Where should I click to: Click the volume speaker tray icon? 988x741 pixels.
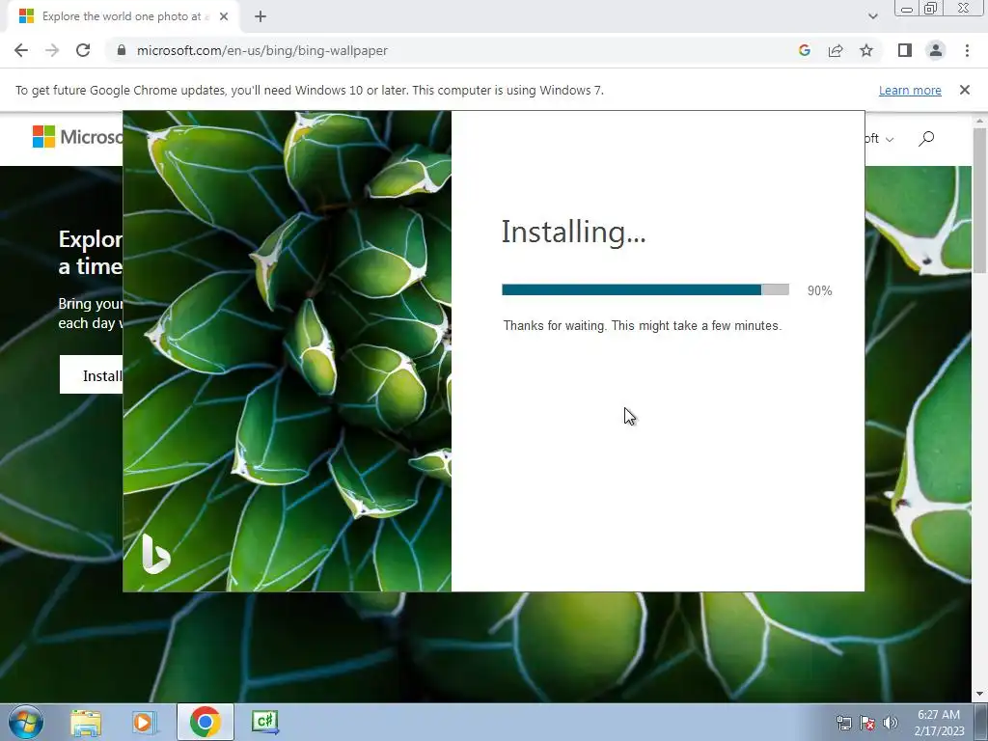click(890, 723)
